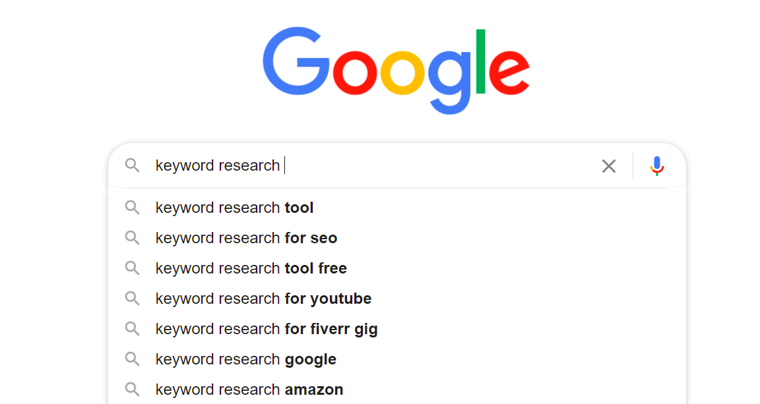Click search icon beside 'keyword research amazon'
Image resolution: width=760 pixels, height=404 pixels.
pos(133,390)
